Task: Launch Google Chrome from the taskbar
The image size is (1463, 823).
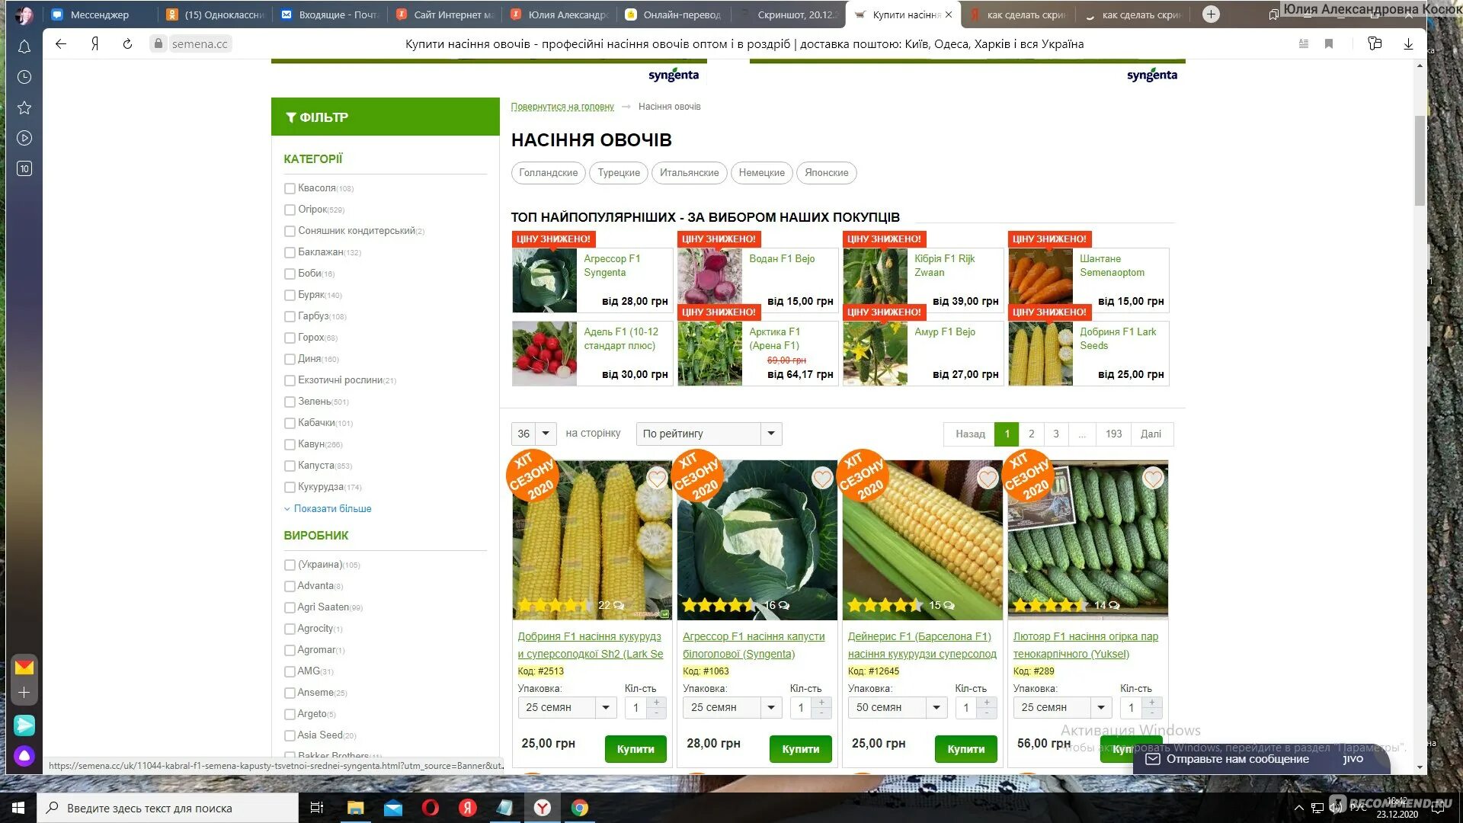Action: tap(580, 808)
